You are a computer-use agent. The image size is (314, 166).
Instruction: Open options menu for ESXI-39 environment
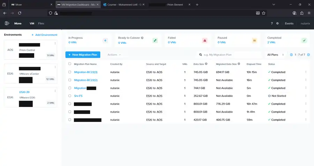click(55, 91)
